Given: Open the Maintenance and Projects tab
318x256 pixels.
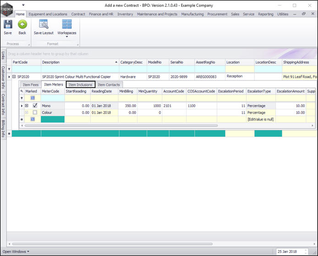Looking at the screenshot, I should tap(157, 14).
